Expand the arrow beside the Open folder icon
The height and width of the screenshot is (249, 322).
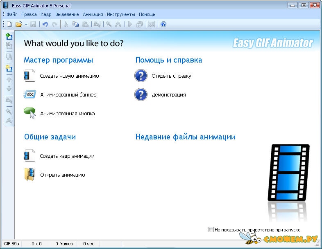point(26,24)
